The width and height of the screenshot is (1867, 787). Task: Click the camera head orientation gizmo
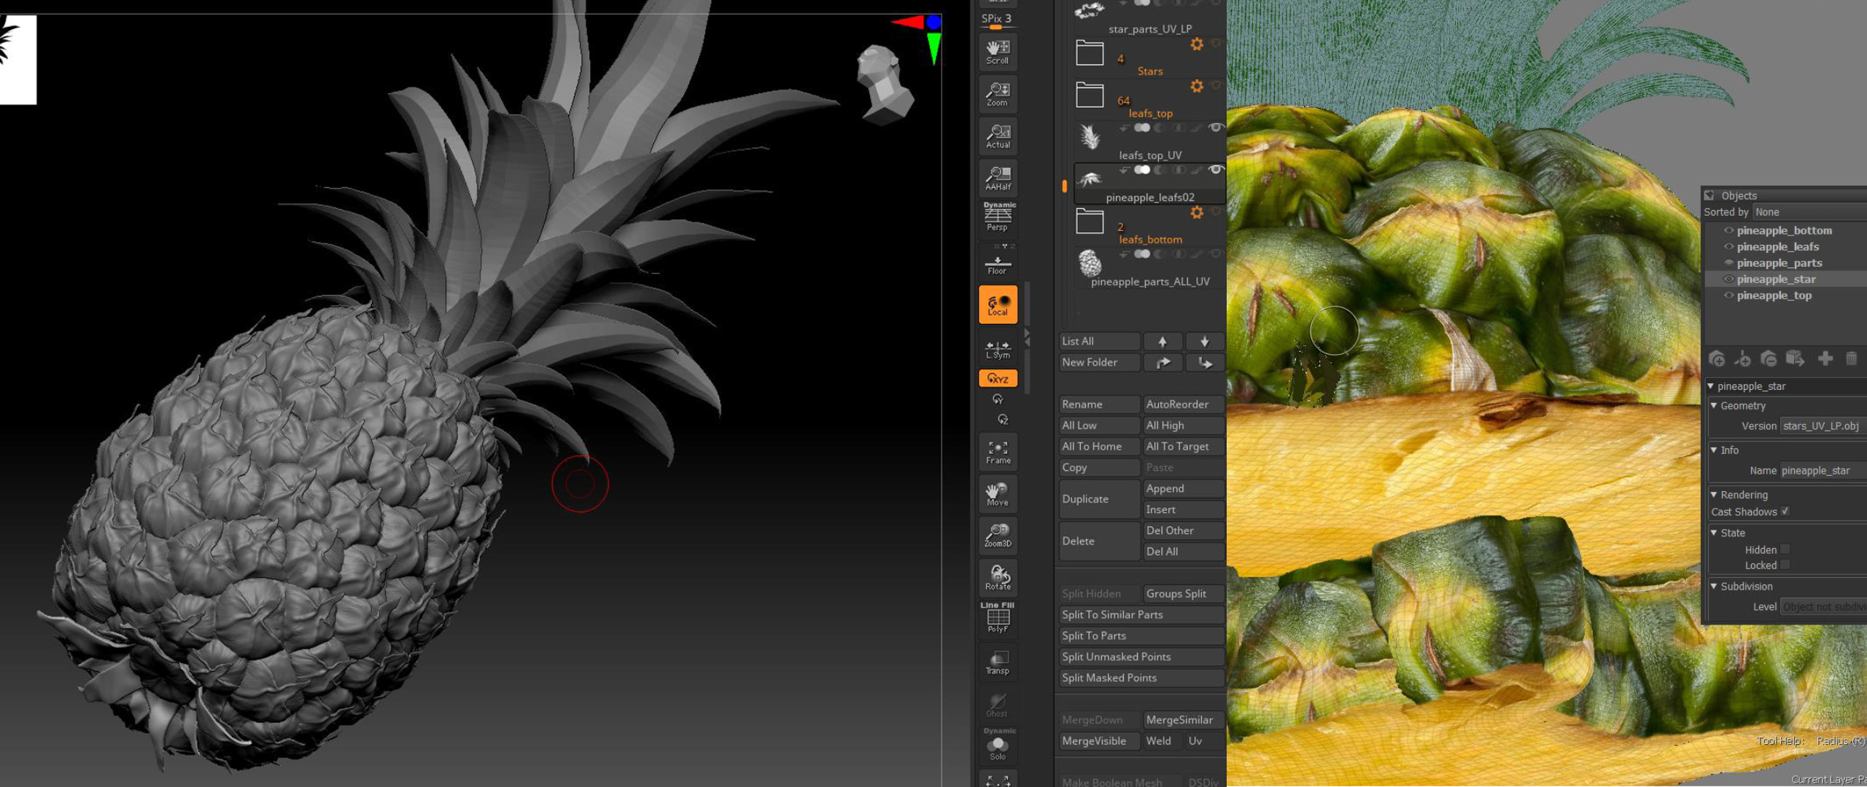point(885,84)
